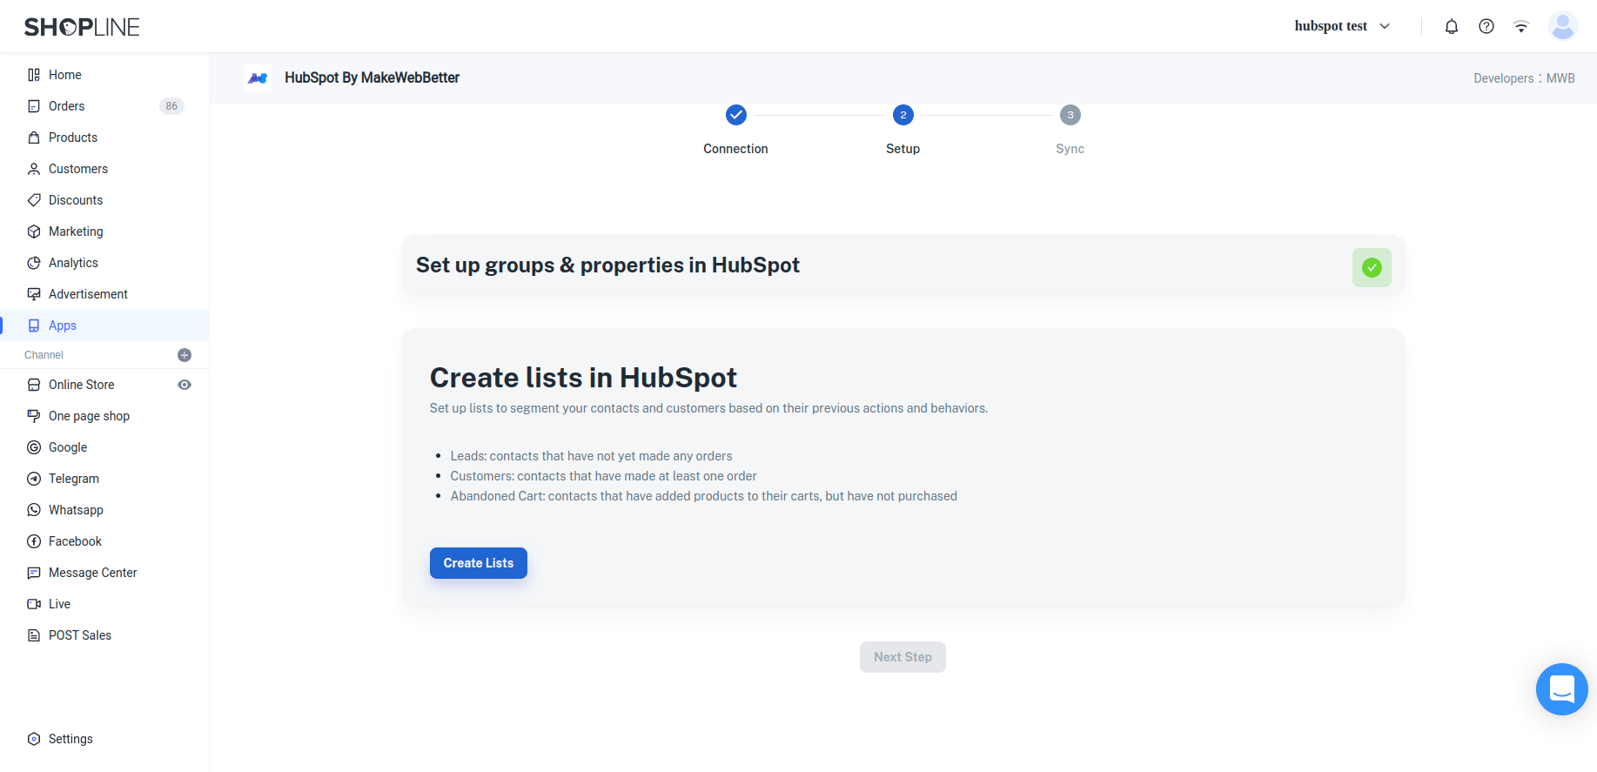Screen dimensions: 1597x772
Task: Open the help question mark icon
Action: point(1486,26)
